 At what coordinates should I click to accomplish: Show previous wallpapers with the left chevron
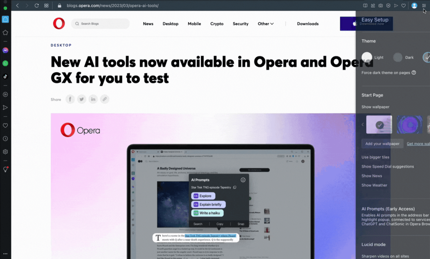click(x=363, y=124)
